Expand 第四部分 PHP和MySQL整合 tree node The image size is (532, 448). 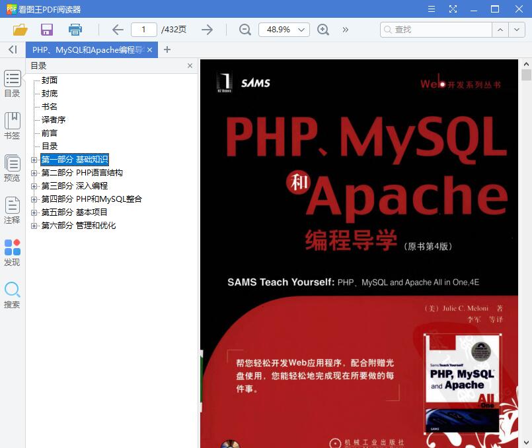(x=34, y=199)
